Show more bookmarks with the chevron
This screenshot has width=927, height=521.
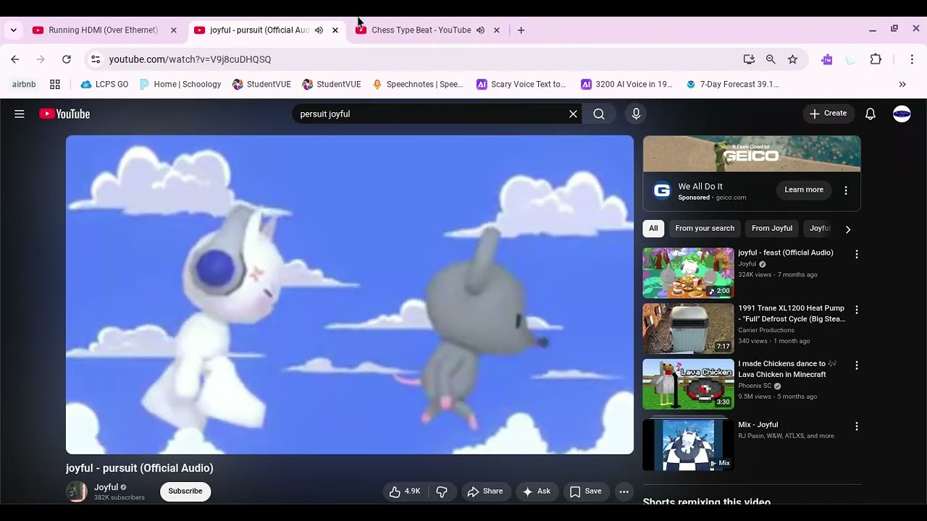point(902,85)
